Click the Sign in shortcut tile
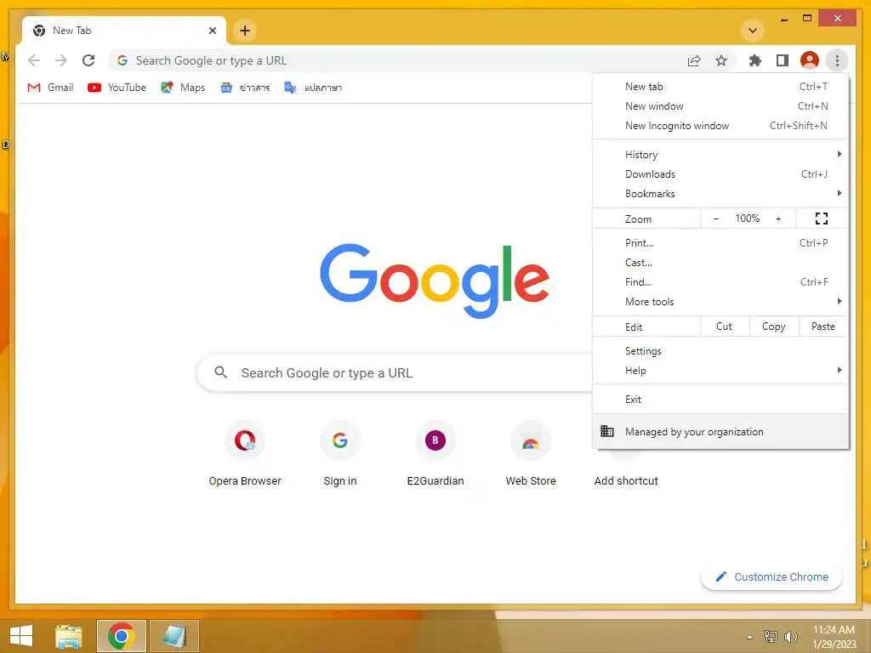This screenshot has width=871, height=653. pos(340,454)
